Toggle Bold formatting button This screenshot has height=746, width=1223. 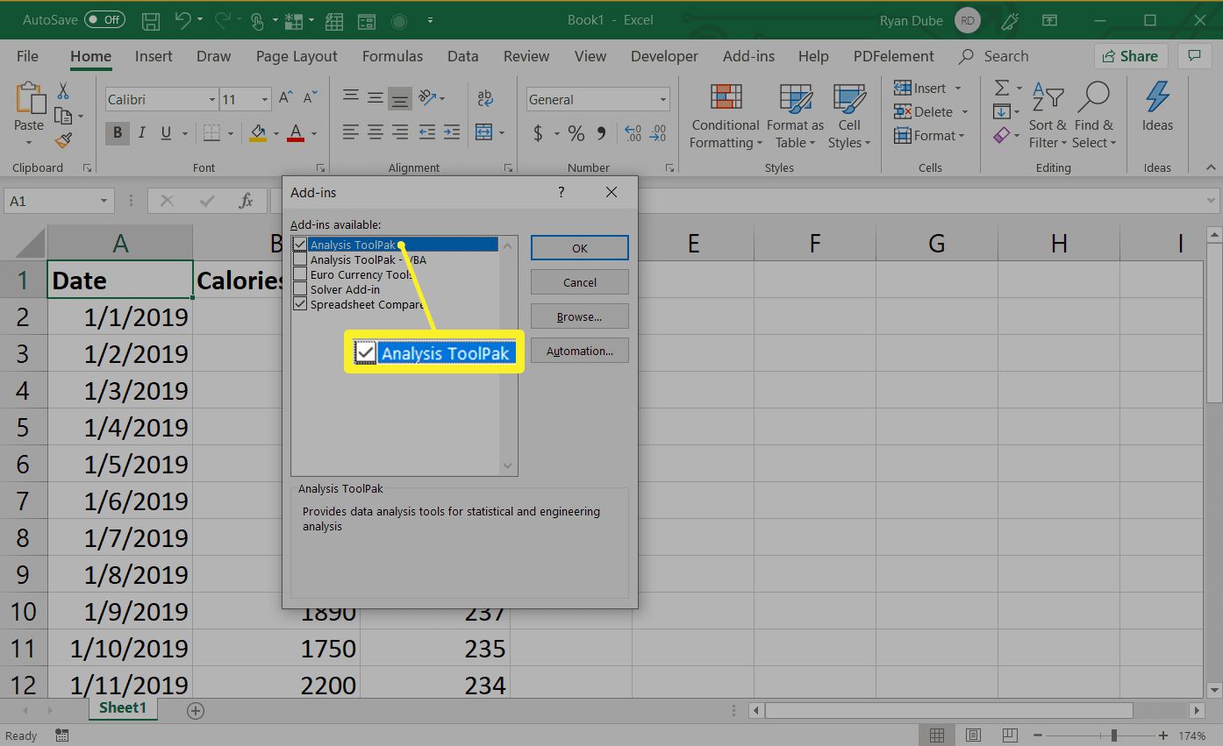pyautogui.click(x=117, y=133)
